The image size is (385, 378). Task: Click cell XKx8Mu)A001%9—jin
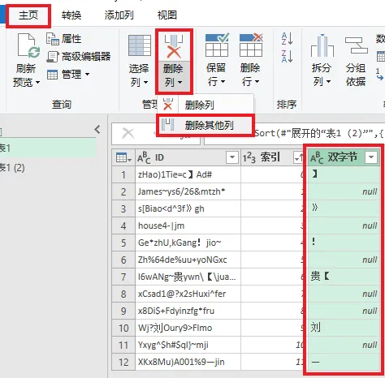(x=188, y=362)
